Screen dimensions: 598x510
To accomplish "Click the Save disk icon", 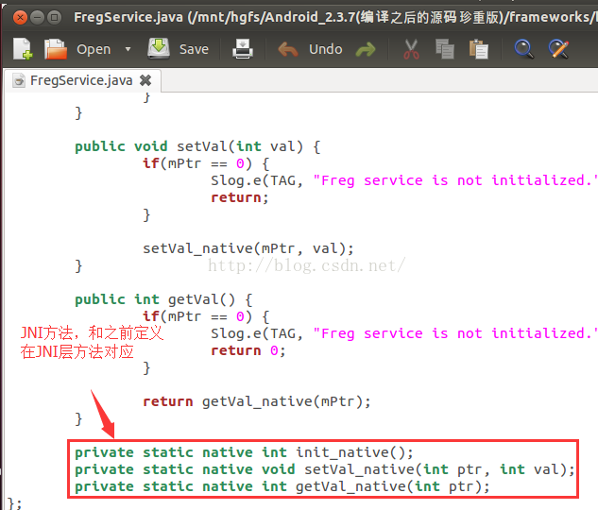I will click(159, 48).
